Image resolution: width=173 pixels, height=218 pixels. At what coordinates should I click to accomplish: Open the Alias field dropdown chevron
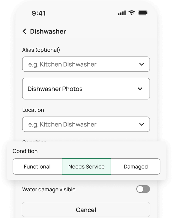coord(141,64)
